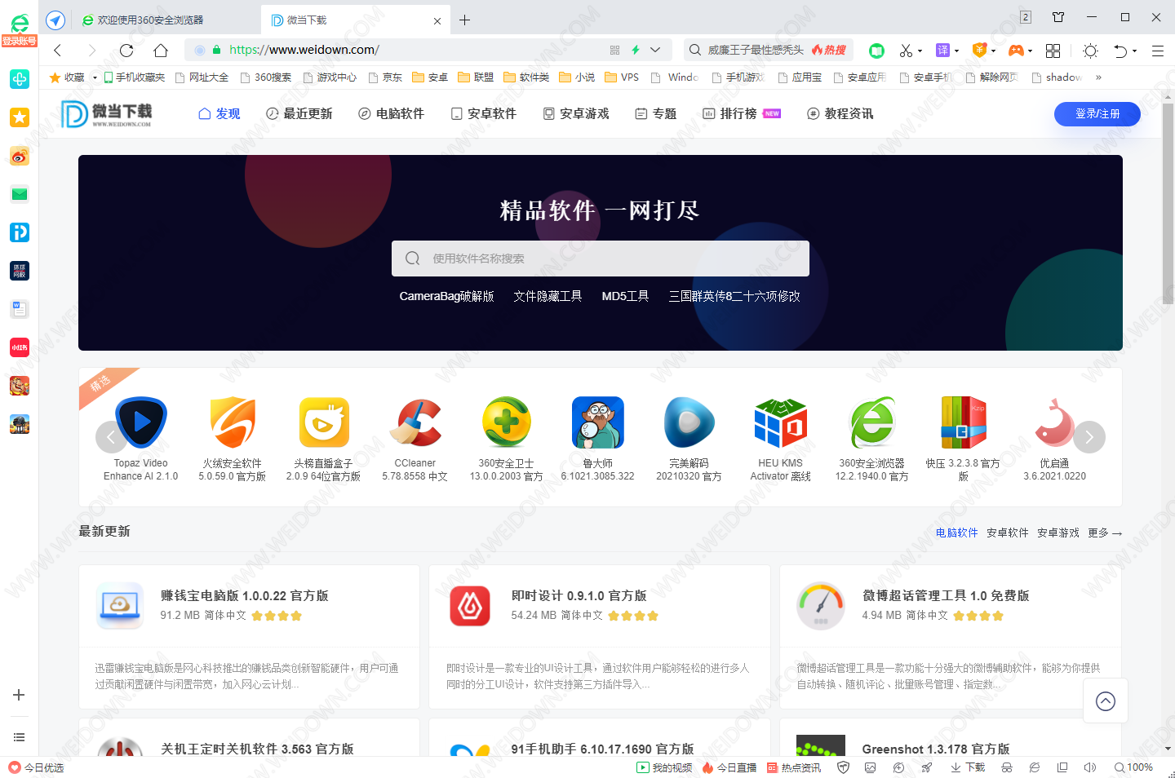Expand the undo icon dropdown arrow
1175x778 pixels.
click(1134, 51)
